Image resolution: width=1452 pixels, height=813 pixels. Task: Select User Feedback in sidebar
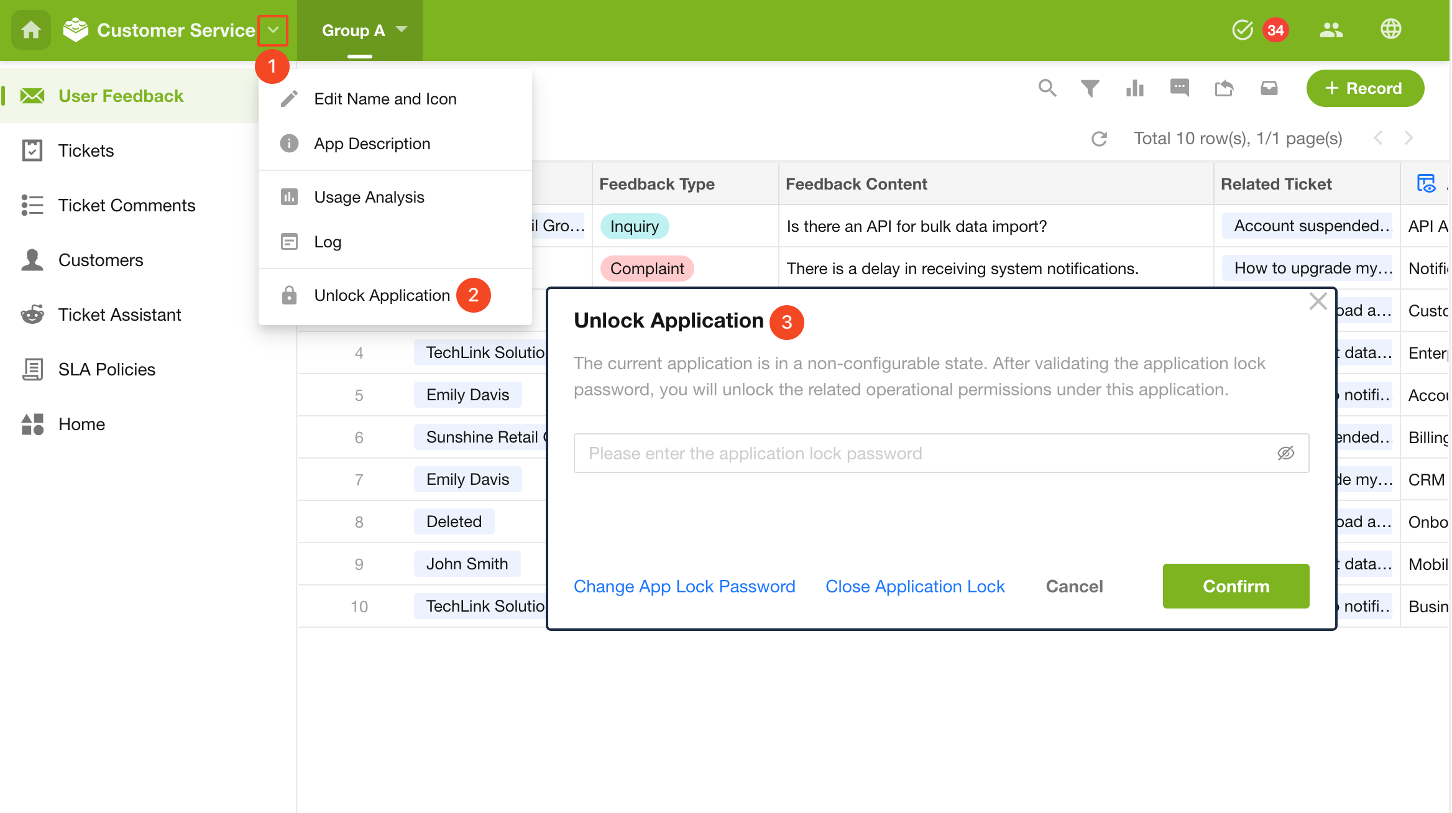pos(129,96)
